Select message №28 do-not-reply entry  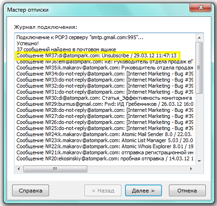pyautogui.click(x=105, y=110)
